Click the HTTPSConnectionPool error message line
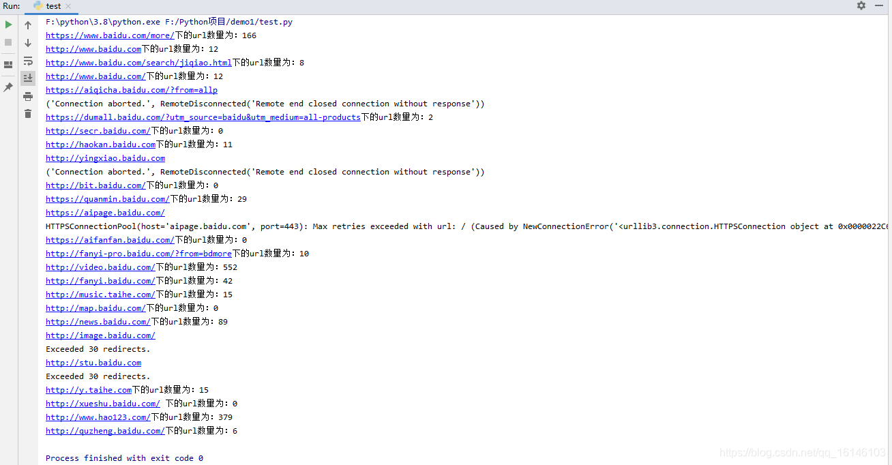The height and width of the screenshot is (465, 892). pyautogui.click(x=468, y=226)
